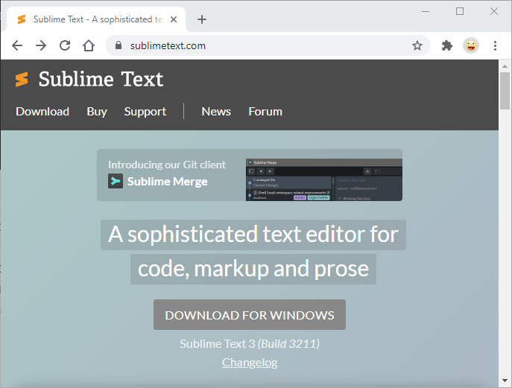Reload the page with the refresh icon
Viewport: 512px width, 388px height.
click(x=65, y=45)
